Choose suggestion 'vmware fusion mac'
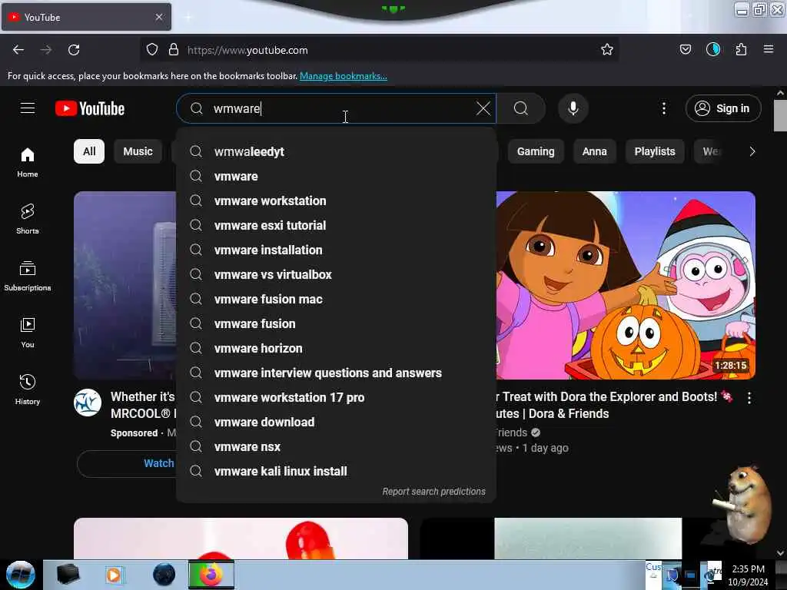Viewport: 787px width, 590px height. tap(337, 299)
